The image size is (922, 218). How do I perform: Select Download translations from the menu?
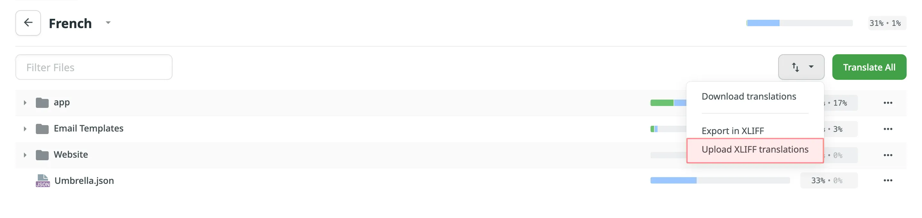click(748, 96)
